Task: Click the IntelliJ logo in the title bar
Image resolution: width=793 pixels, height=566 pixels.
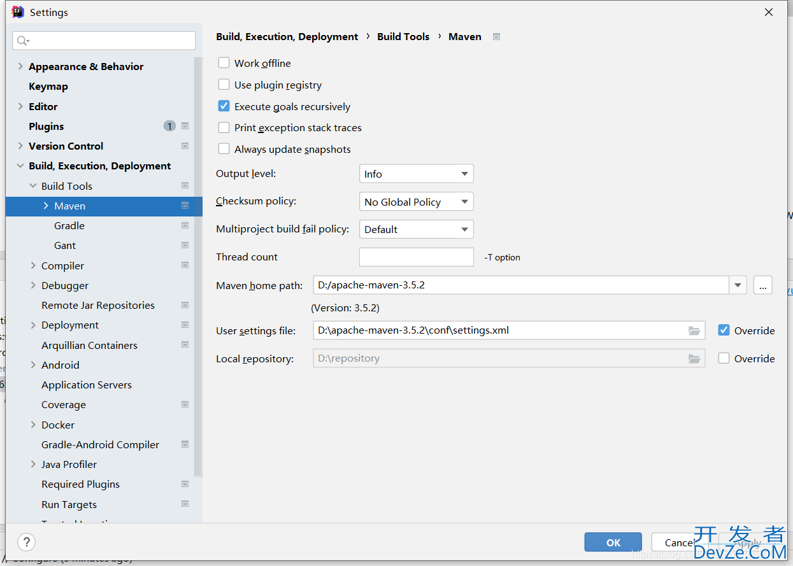Action: 18,12
